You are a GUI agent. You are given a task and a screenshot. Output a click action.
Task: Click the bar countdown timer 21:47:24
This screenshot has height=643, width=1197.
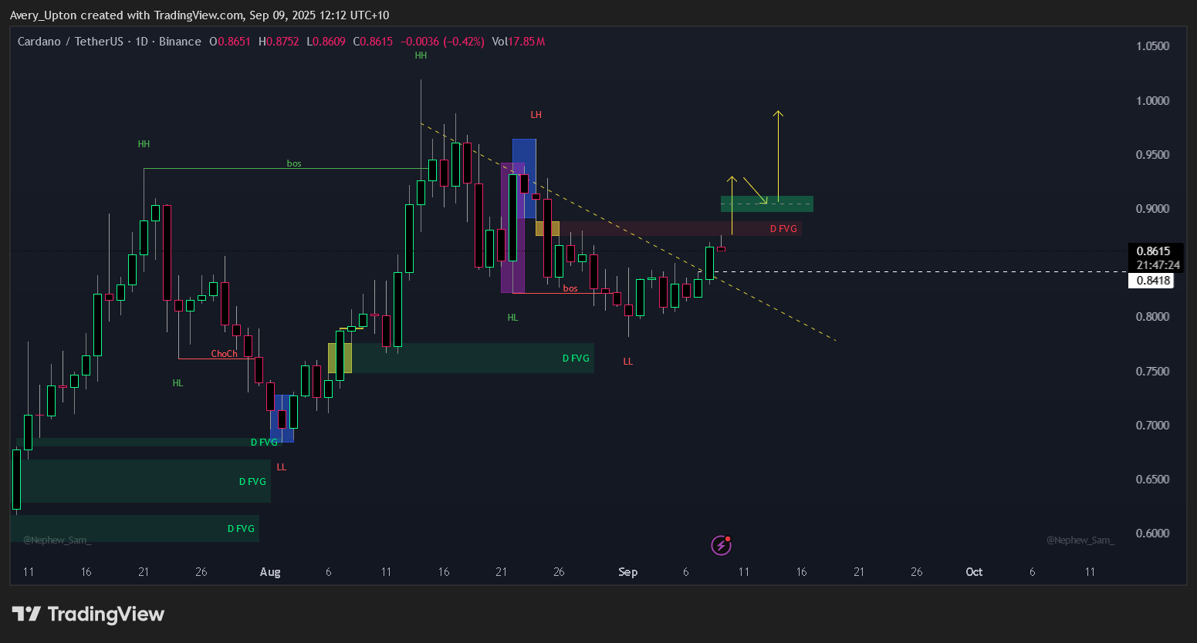(1158, 265)
